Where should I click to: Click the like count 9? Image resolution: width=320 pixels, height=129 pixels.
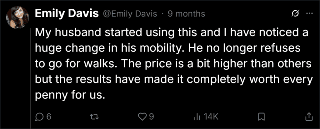(151, 117)
